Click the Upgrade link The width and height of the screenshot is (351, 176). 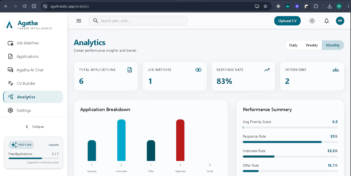(53, 145)
